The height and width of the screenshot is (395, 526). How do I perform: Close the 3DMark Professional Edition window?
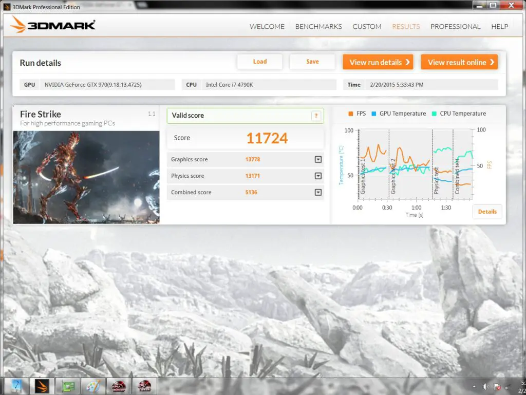[x=512, y=5]
